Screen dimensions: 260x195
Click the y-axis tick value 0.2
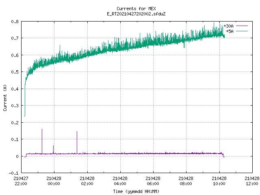coord(15,123)
